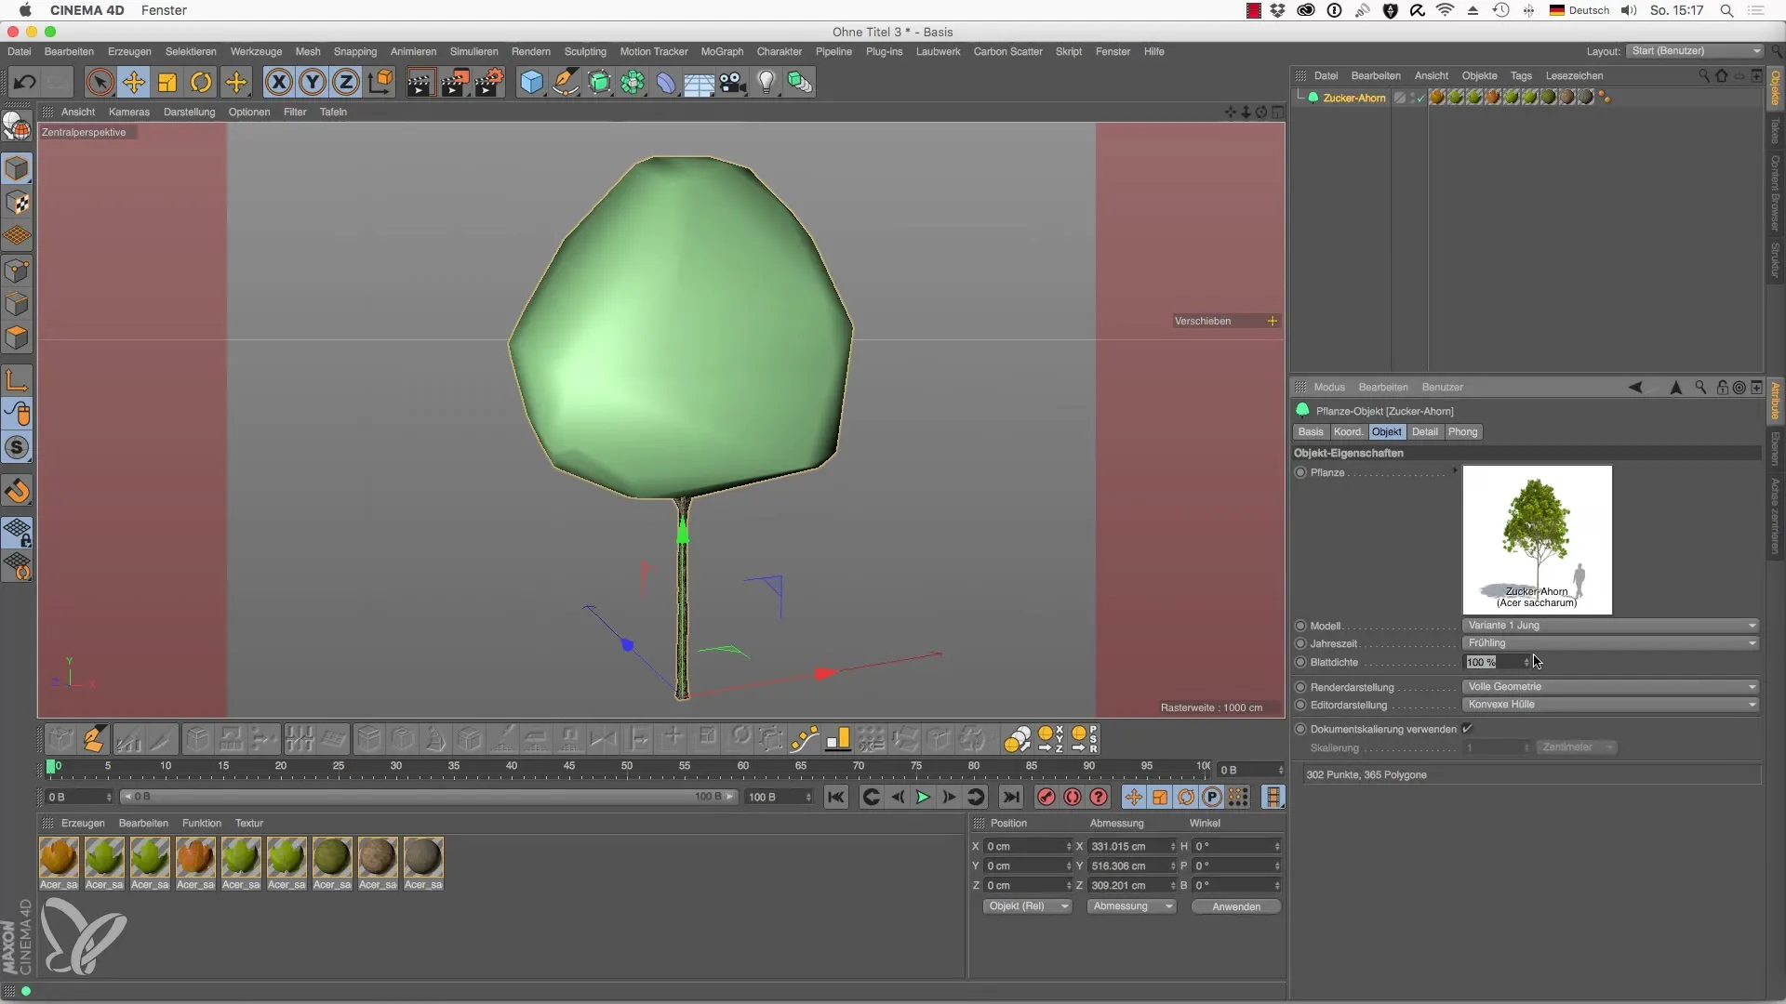
Task: Open the MoGraph menu
Action: click(722, 52)
